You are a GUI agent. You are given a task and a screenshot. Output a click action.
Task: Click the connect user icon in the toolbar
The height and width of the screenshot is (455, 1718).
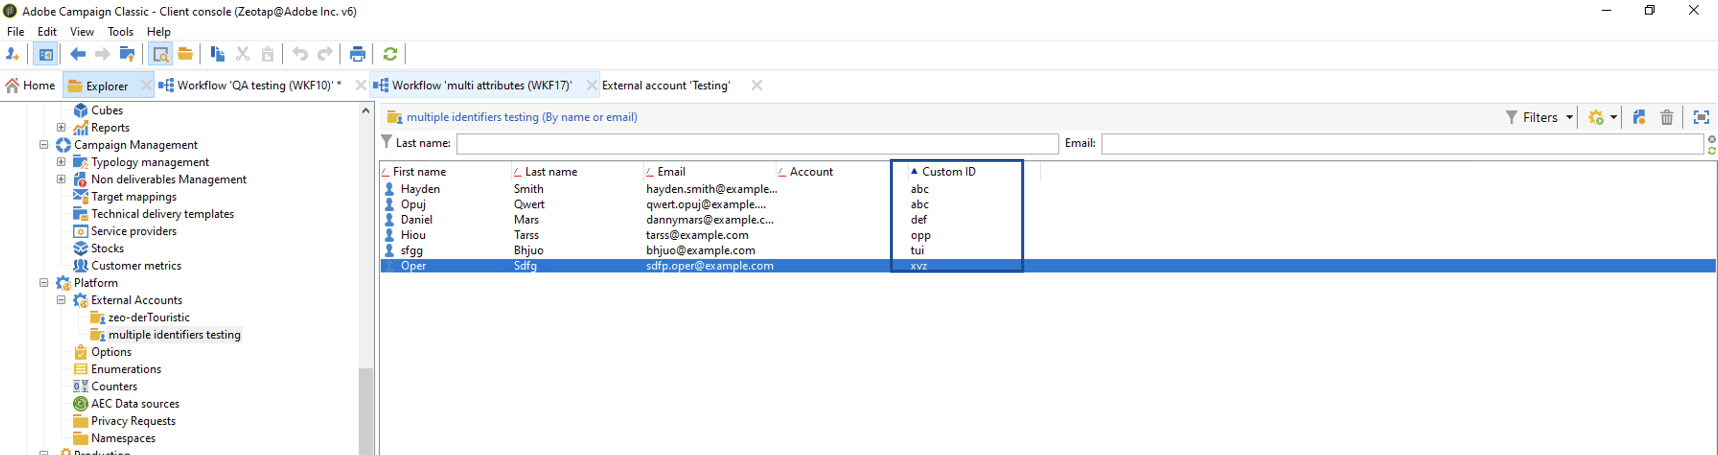(12, 54)
